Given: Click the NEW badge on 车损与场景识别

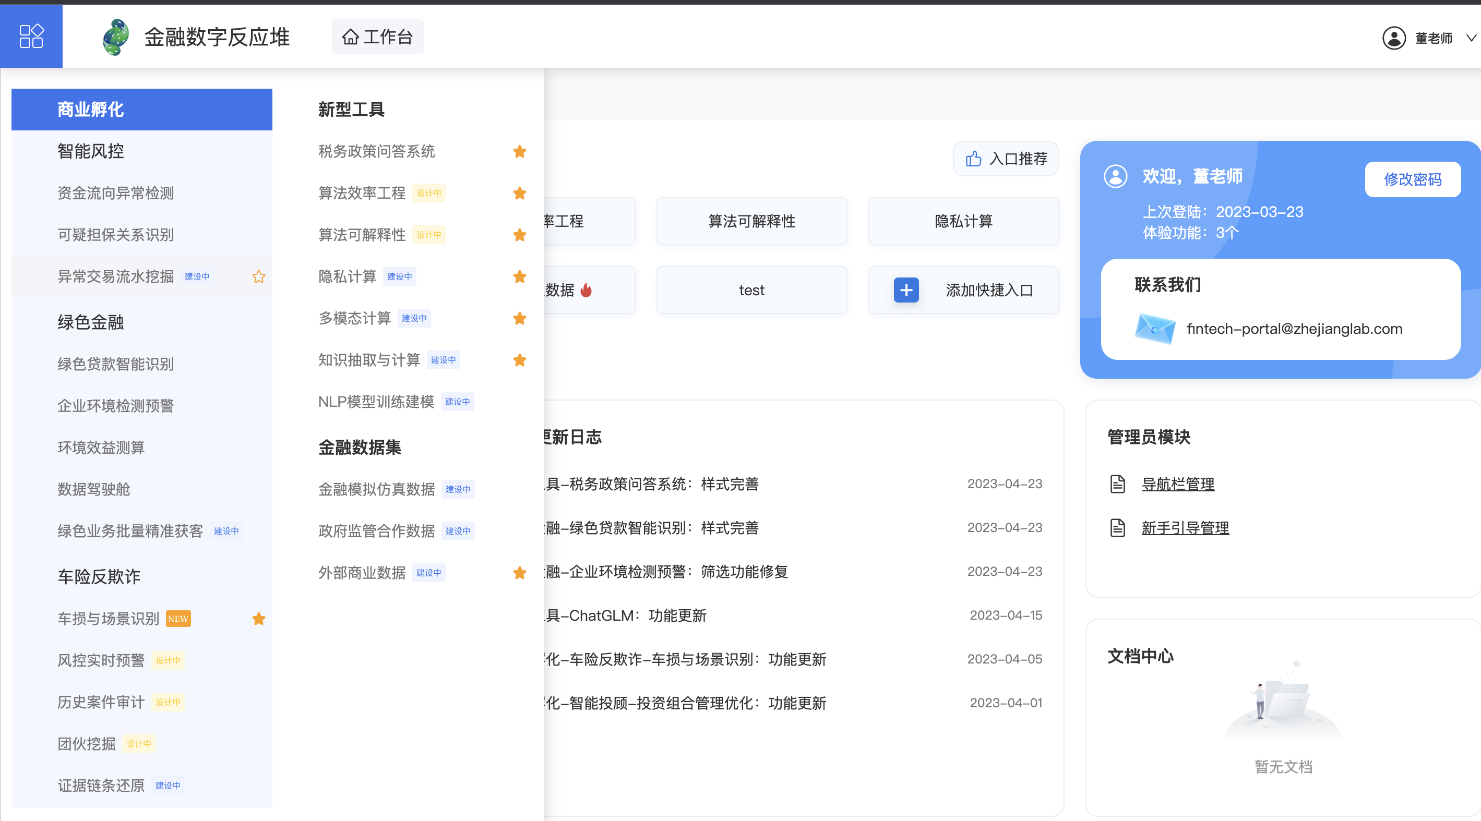Looking at the screenshot, I should pyautogui.click(x=178, y=618).
